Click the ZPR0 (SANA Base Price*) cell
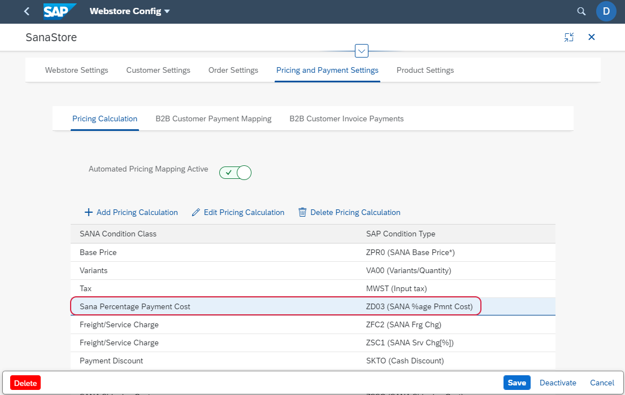 (410, 252)
